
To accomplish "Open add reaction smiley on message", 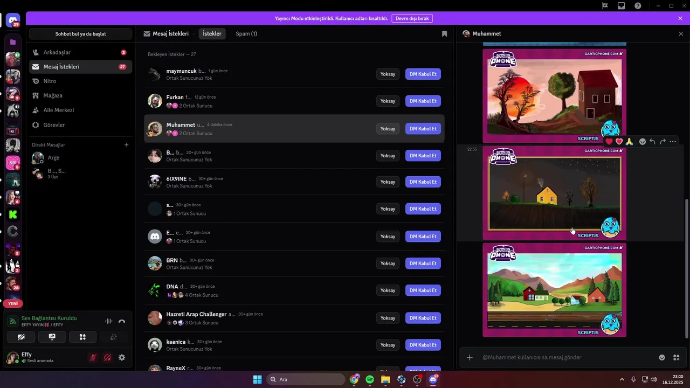I will 643,141.
